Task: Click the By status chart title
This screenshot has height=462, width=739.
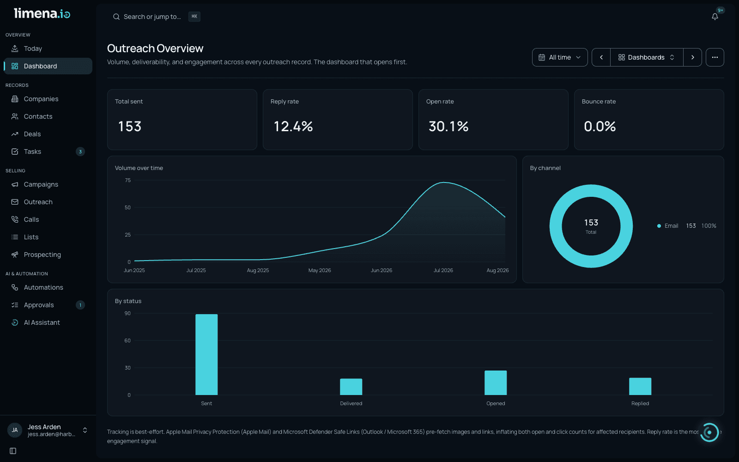Action: 128,301
